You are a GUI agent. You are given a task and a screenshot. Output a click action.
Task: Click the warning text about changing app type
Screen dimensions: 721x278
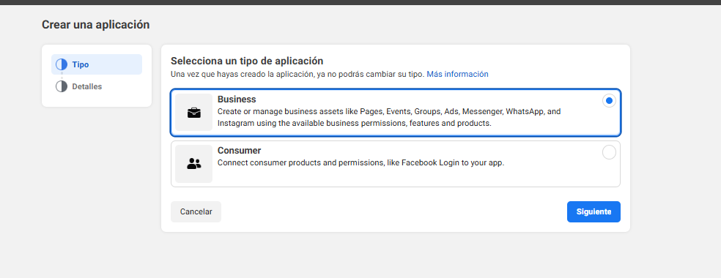click(297, 74)
